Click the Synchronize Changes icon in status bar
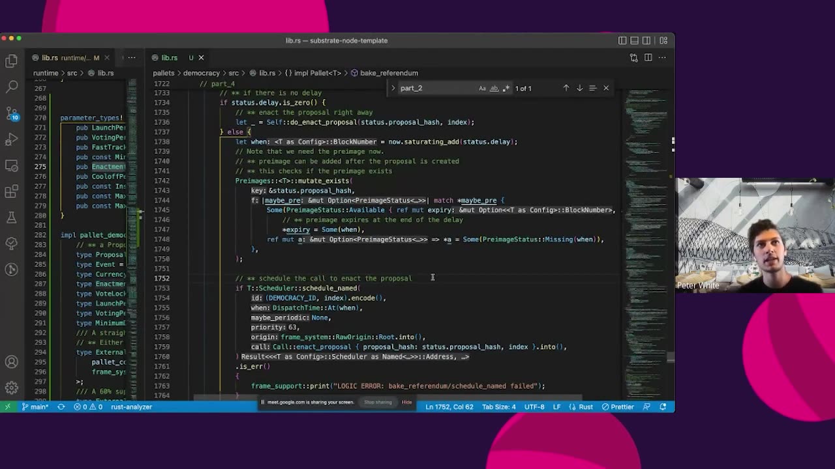 click(61, 406)
